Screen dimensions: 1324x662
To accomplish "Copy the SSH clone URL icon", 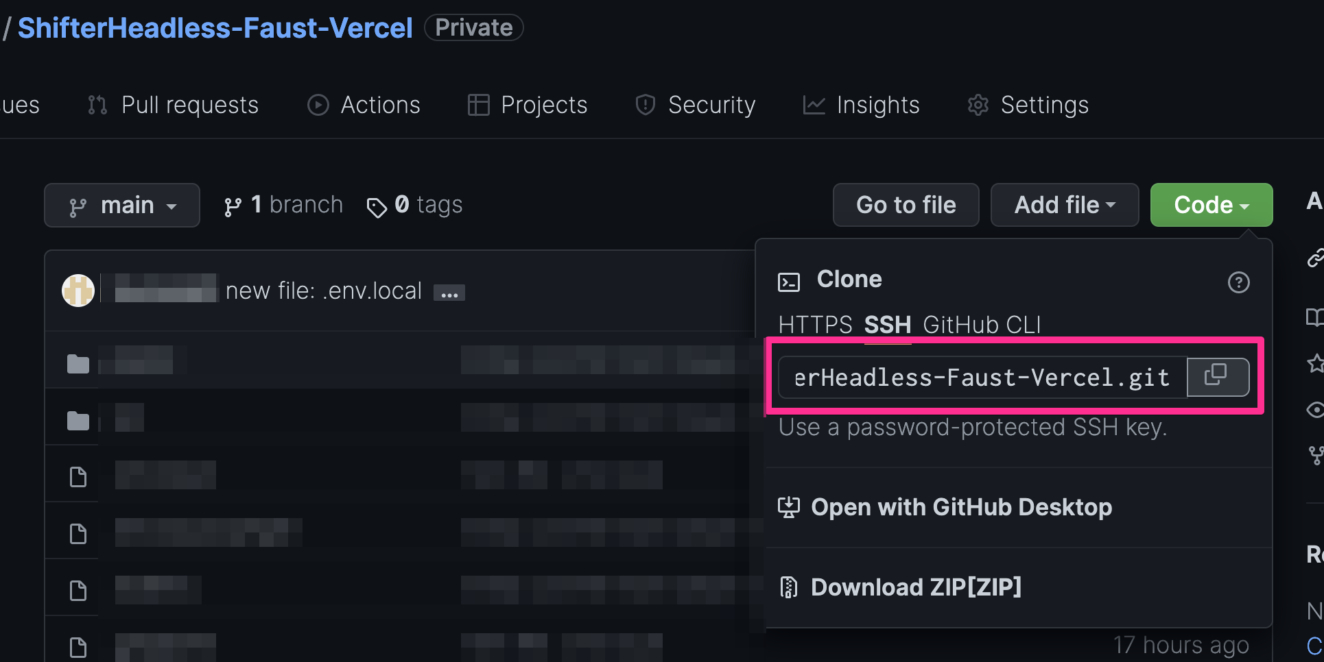I will (x=1218, y=376).
